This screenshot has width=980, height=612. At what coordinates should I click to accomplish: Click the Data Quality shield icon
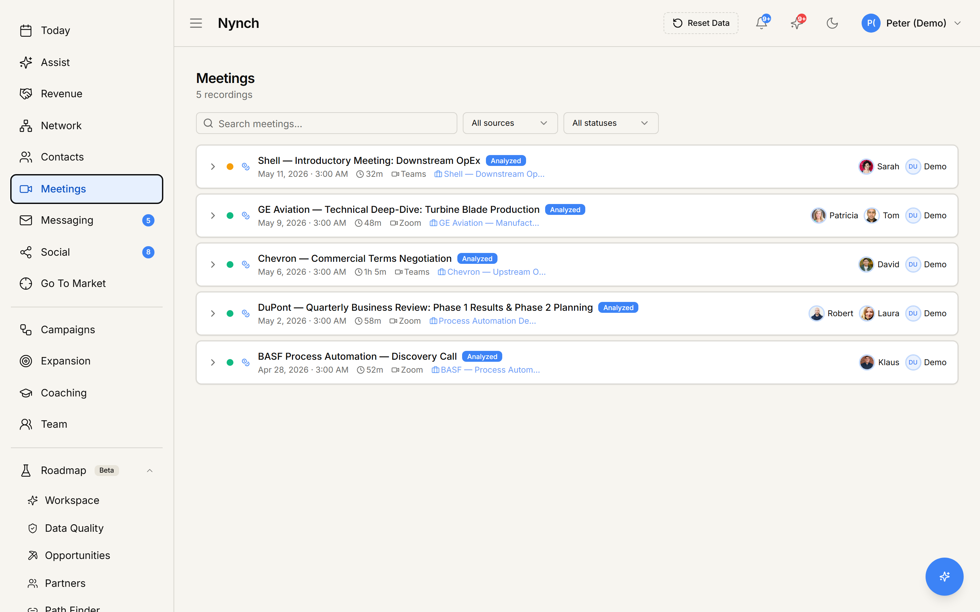(x=33, y=528)
